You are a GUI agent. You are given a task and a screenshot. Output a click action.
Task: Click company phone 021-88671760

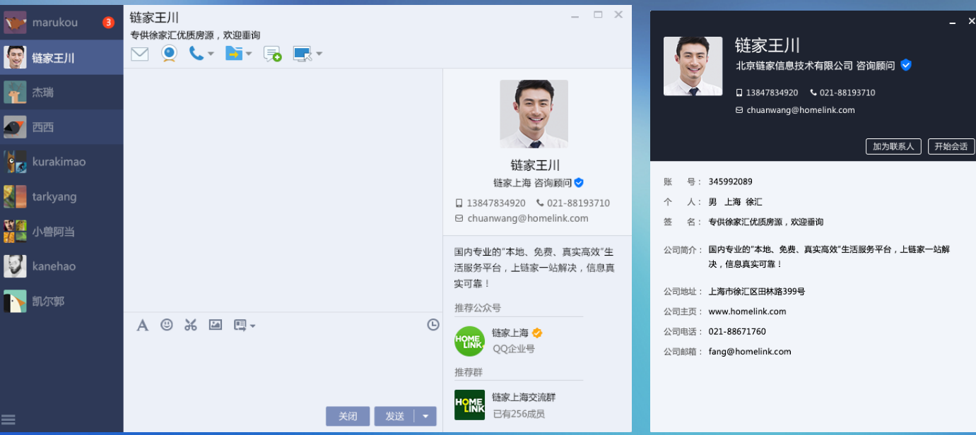[x=737, y=331]
